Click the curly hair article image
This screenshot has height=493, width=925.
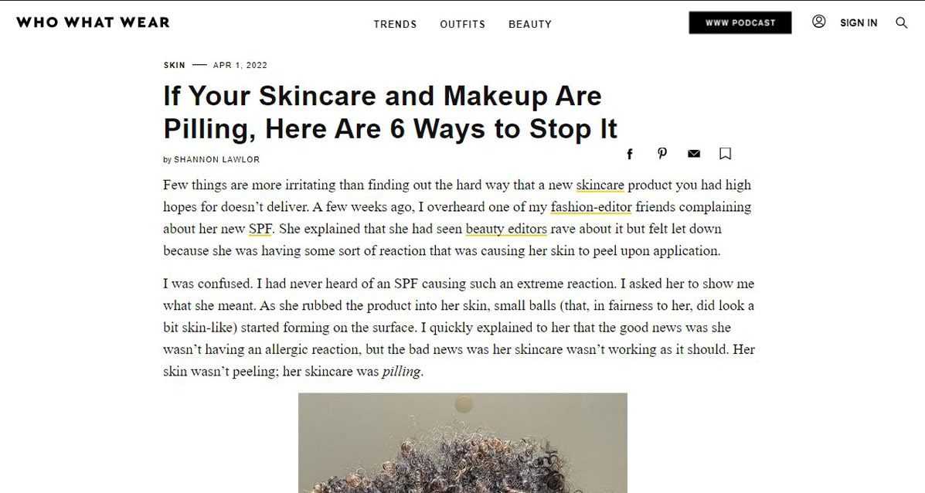[462, 443]
